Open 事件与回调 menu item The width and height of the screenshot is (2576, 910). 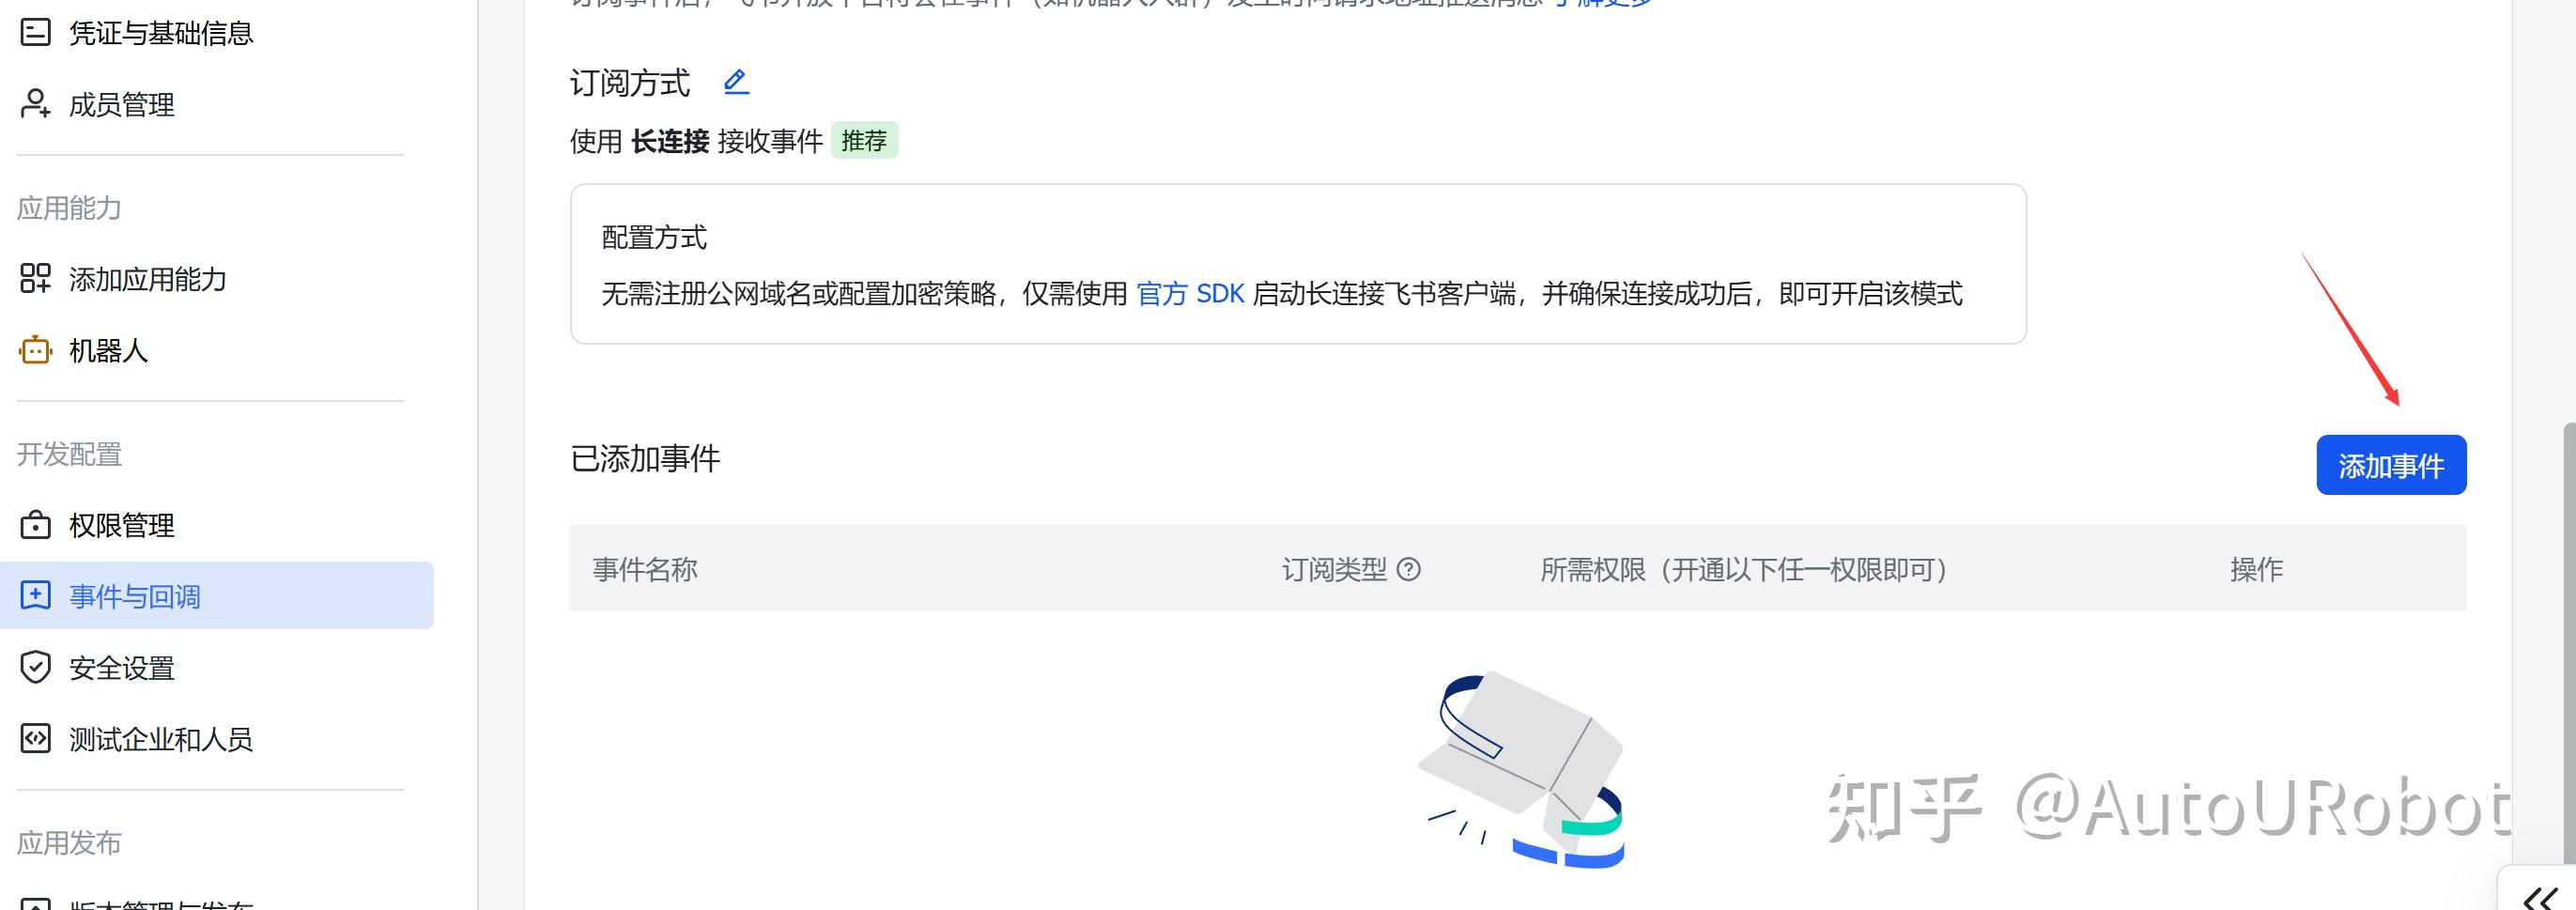tap(217, 596)
